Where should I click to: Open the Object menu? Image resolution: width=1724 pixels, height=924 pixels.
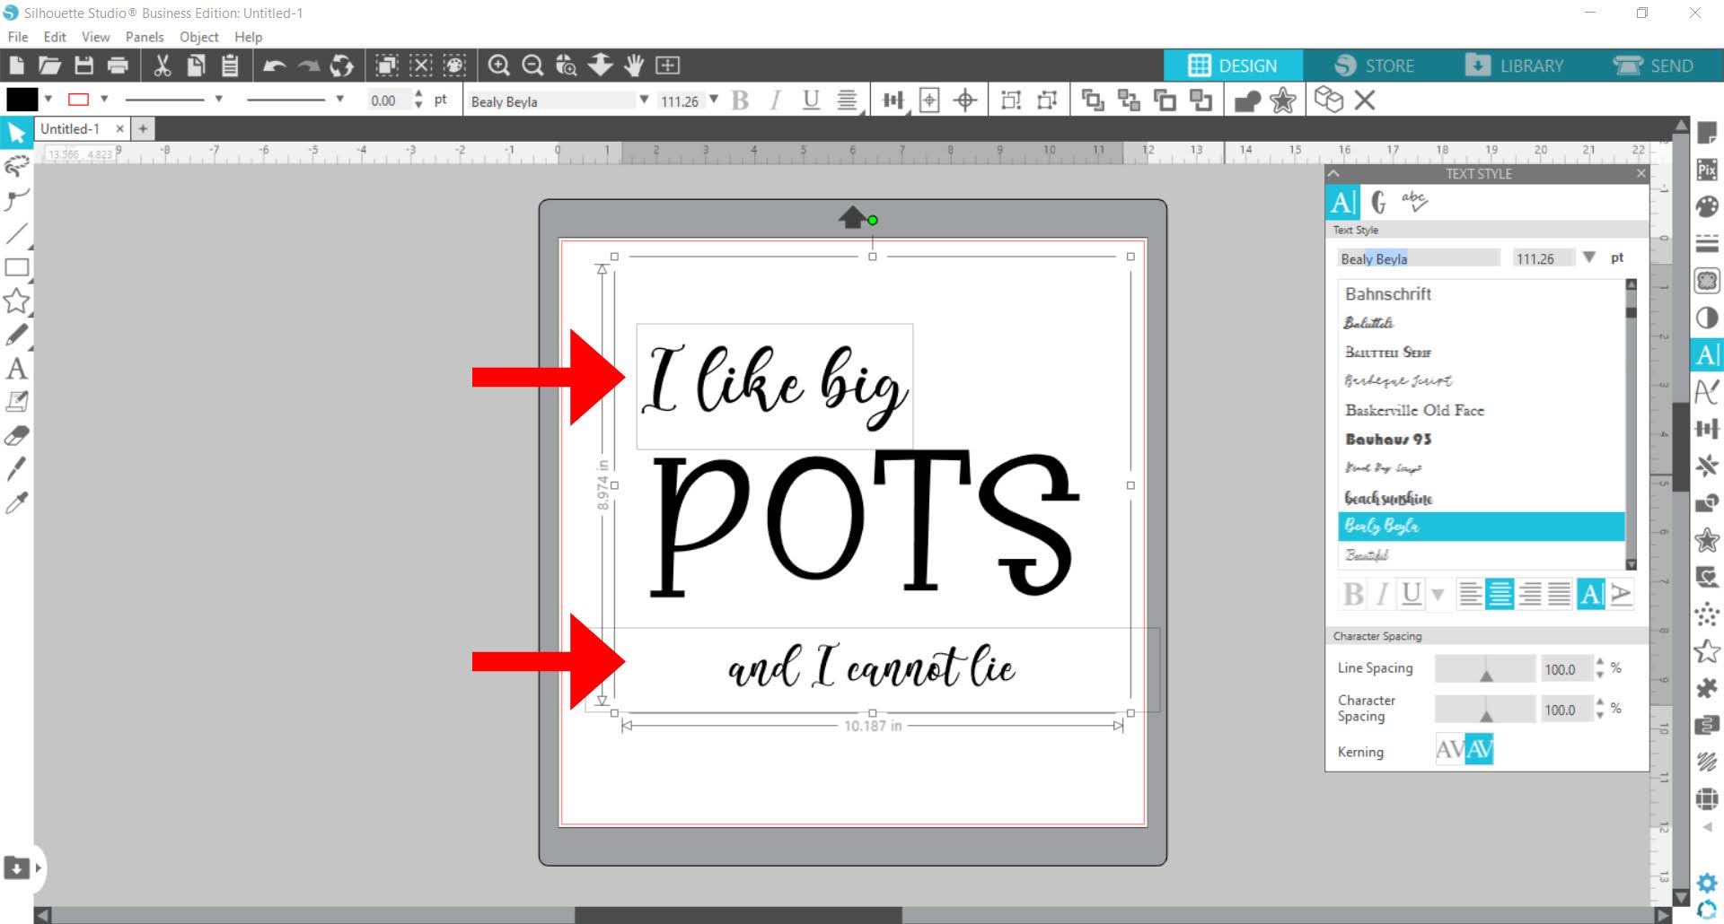click(198, 37)
